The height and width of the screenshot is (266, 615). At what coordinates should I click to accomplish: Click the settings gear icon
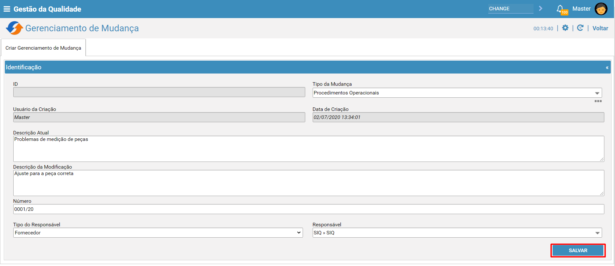(x=565, y=28)
